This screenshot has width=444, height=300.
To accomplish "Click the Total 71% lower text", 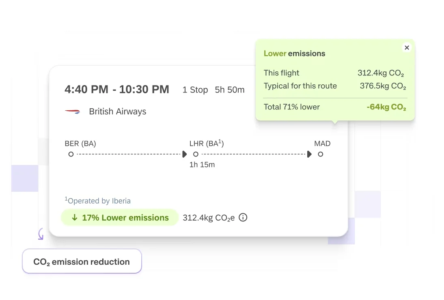I will 292,107.
